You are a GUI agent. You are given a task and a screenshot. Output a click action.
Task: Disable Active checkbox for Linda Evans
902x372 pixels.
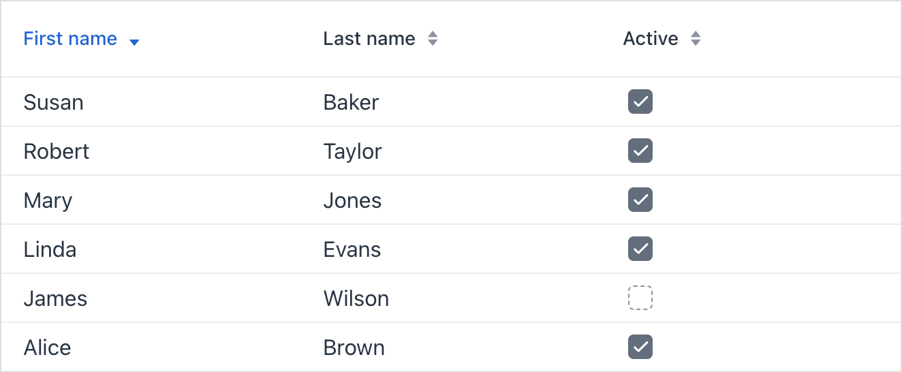point(640,249)
